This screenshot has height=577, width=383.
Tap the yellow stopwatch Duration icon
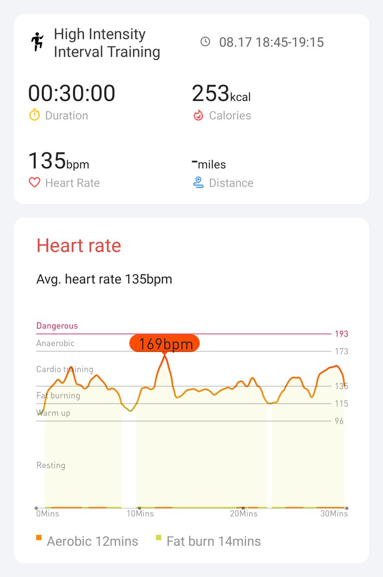[34, 115]
